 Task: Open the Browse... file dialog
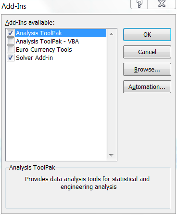click(x=147, y=70)
